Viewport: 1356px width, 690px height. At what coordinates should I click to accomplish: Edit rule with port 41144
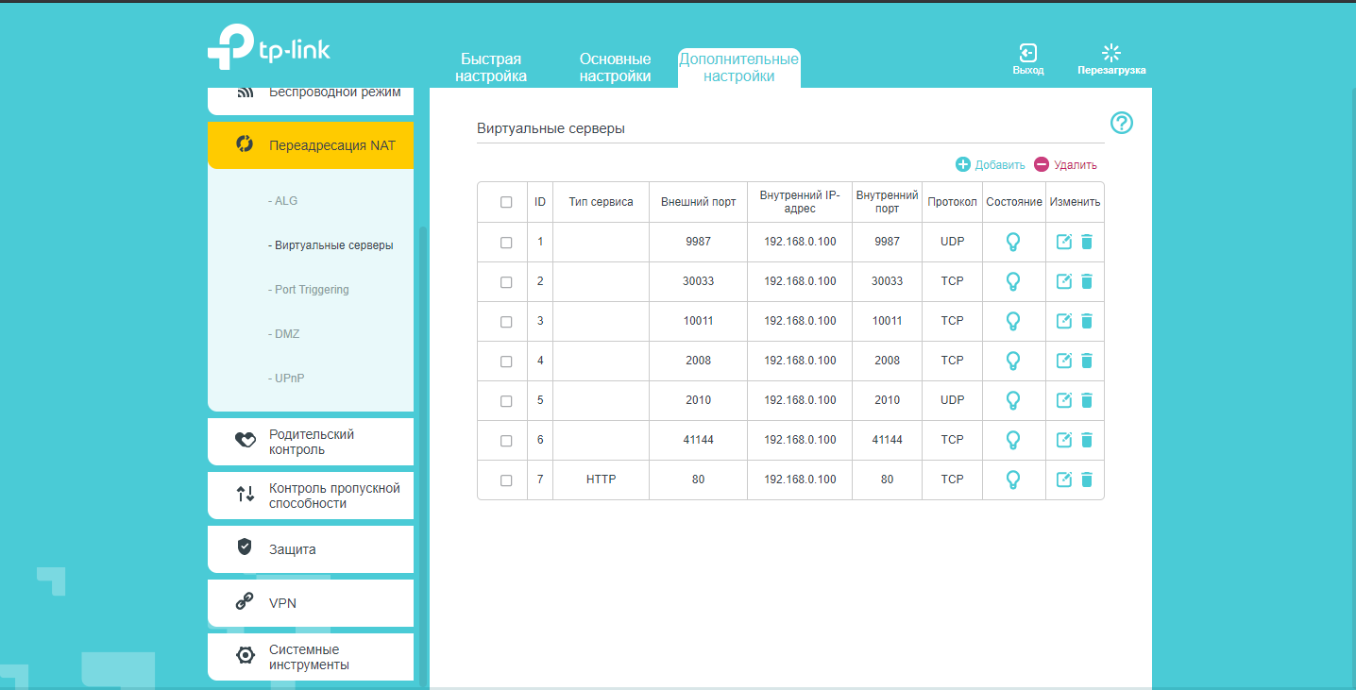click(x=1064, y=440)
